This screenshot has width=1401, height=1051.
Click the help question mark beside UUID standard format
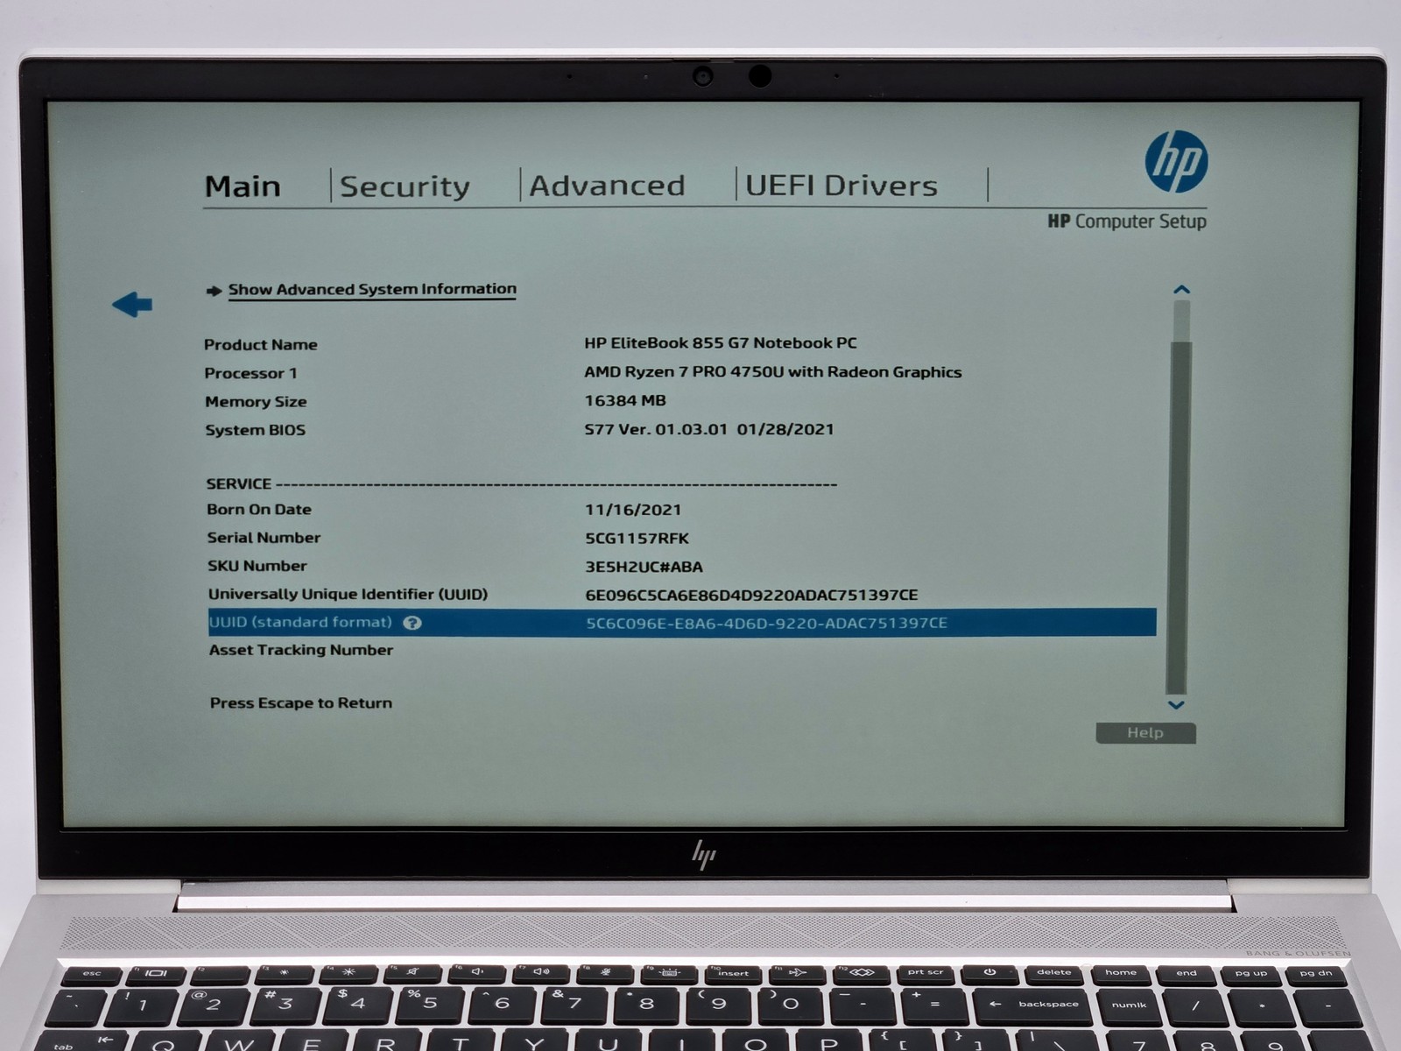point(412,623)
